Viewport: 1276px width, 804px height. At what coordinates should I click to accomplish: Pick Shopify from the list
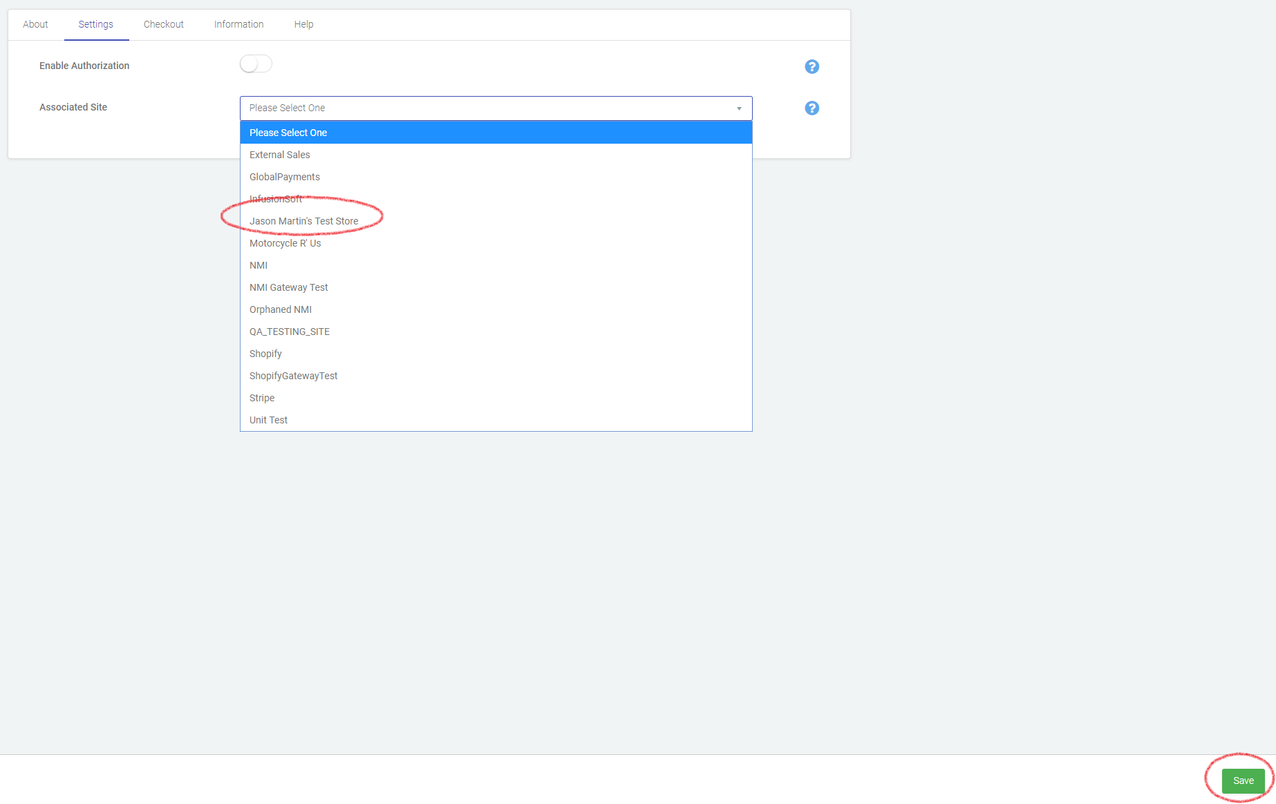pyautogui.click(x=496, y=354)
